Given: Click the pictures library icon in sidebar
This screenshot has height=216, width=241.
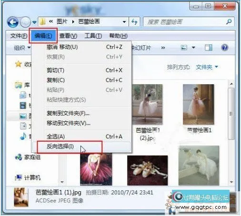Looking at the screenshot, I should pos(23,116).
